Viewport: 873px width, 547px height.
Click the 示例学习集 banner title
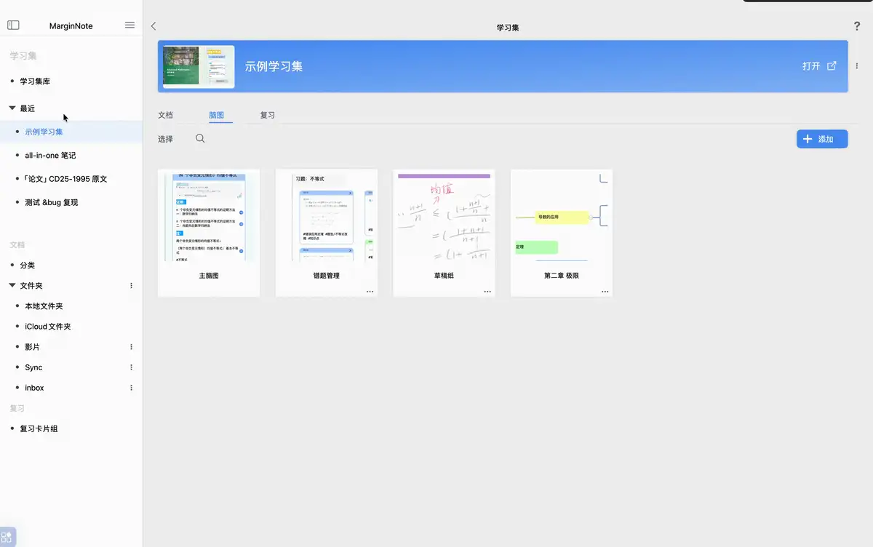tap(274, 66)
